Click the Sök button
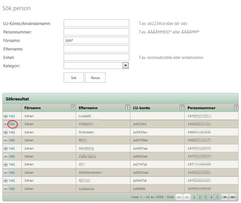This screenshot has height=203, width=241. pos(74,78)
